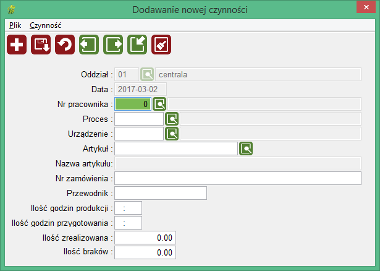380x271 pixels.
Task: Click the green right-arrow toolbar icon
Action: click(113, 45)
